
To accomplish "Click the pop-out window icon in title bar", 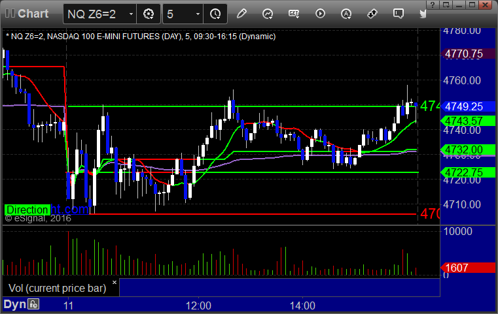I will tap(446, 5).
